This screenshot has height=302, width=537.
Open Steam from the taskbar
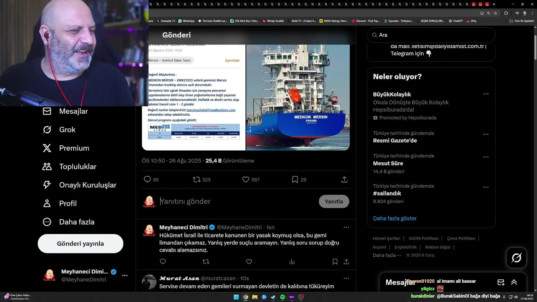click(x=273, y=297)
